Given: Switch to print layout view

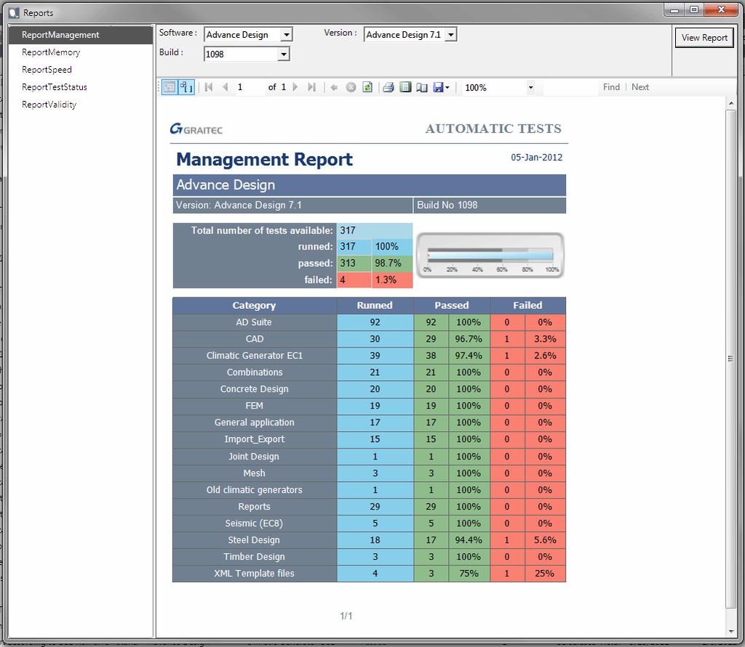Looking at the screenshot, I should 405,87.
